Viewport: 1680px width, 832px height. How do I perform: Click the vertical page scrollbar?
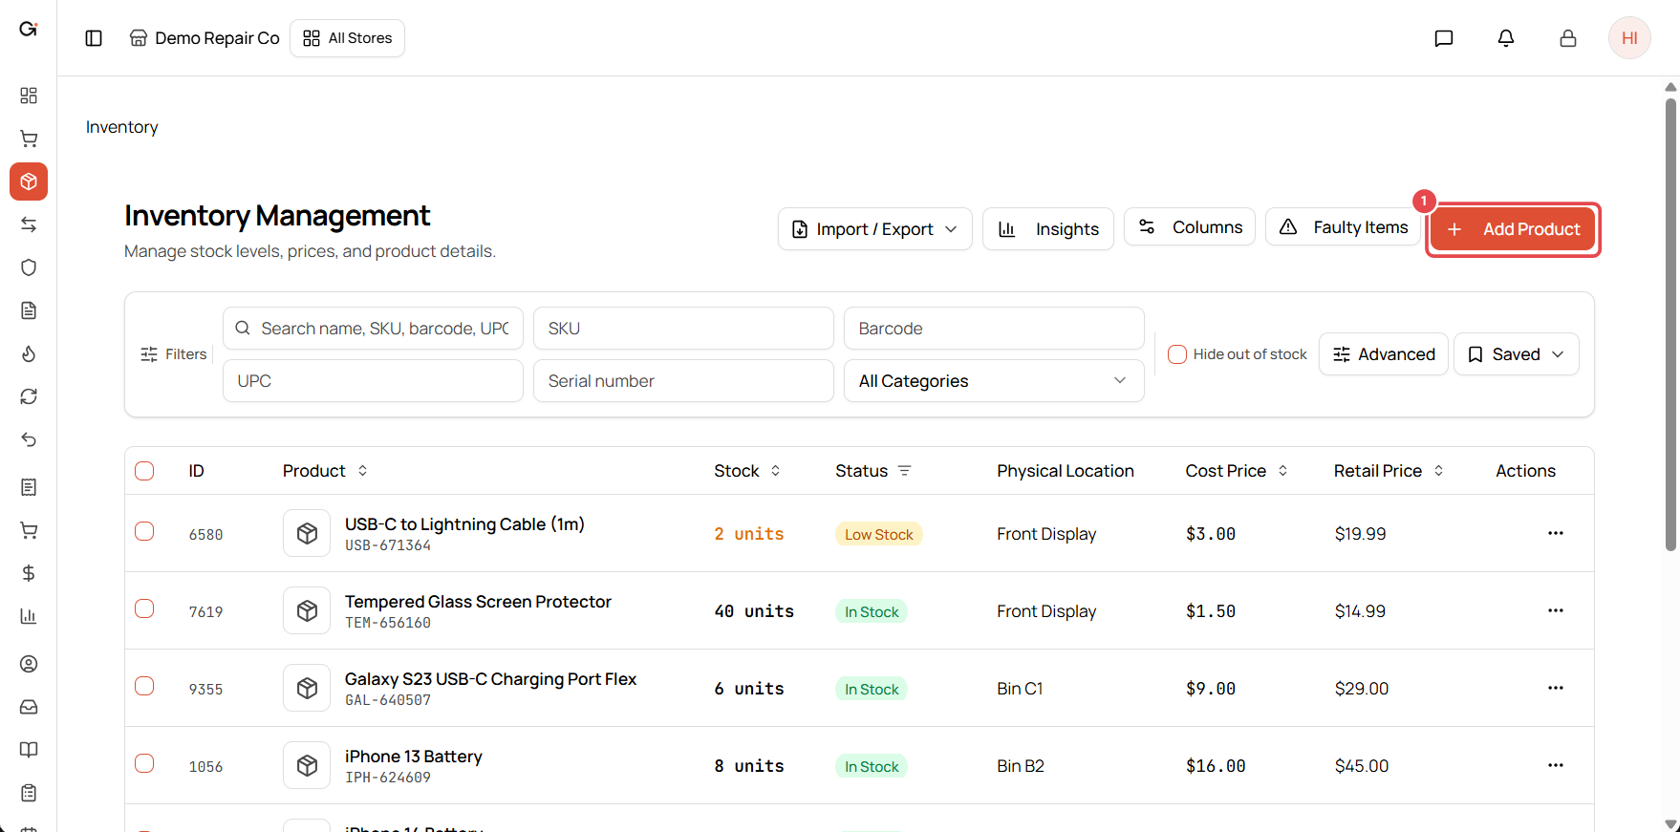[x=1670, y=325]
